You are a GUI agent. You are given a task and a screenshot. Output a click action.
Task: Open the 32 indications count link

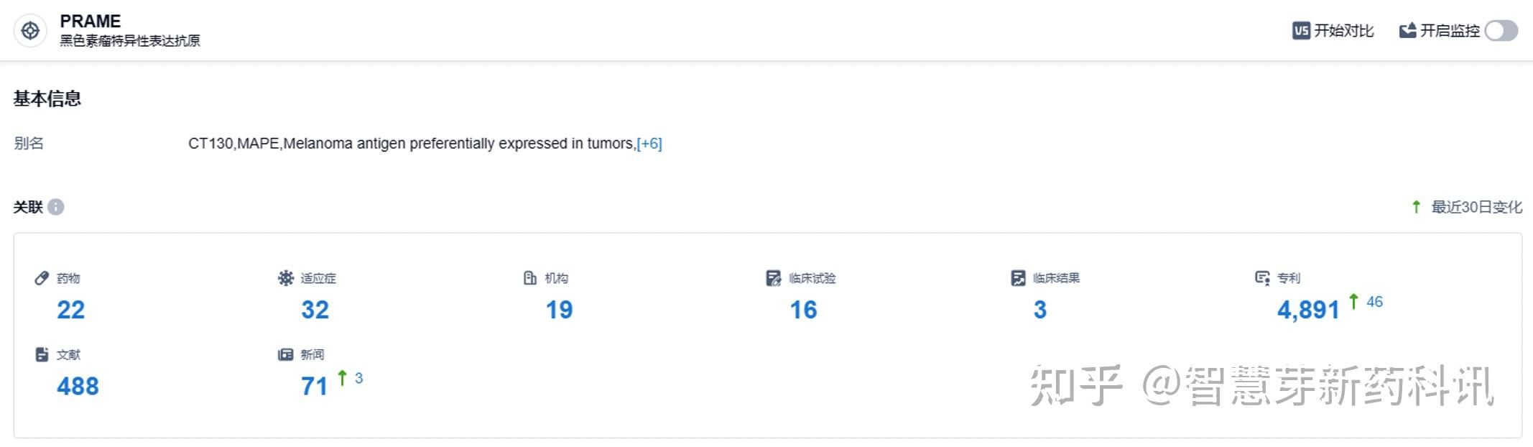pyautogui.click(x=315, y=310)
